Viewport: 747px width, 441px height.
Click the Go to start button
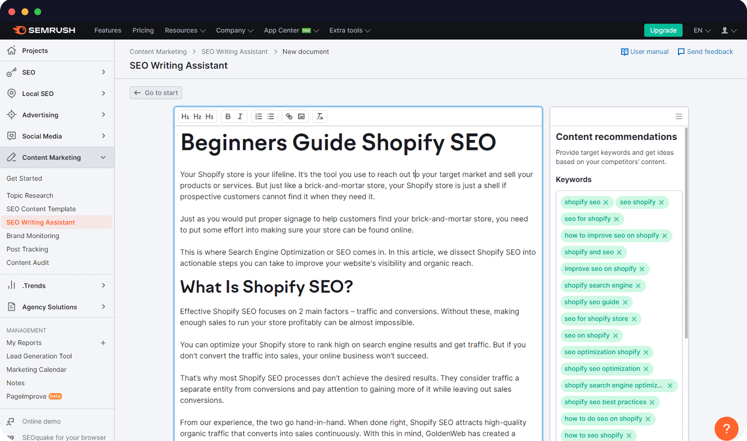(156, 93)
